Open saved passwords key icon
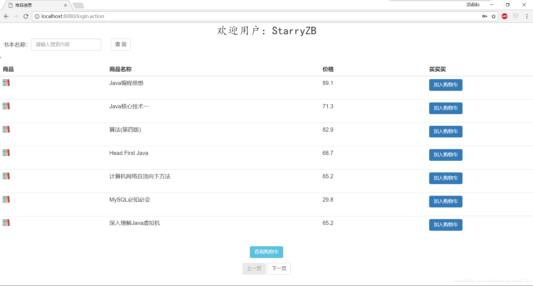Viewport: 533px width, 286px height. (x=485, y=16)
